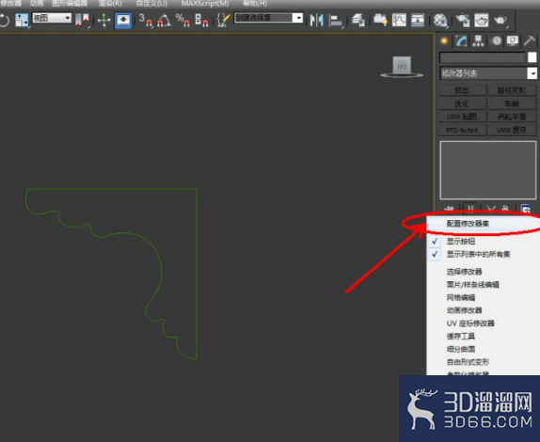Click the ViewCube in the viewport

[x=402, y=67]
